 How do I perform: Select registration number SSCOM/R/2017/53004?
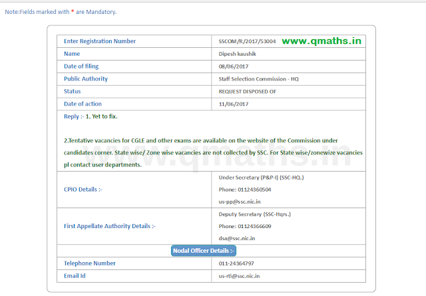coord(247,41)
